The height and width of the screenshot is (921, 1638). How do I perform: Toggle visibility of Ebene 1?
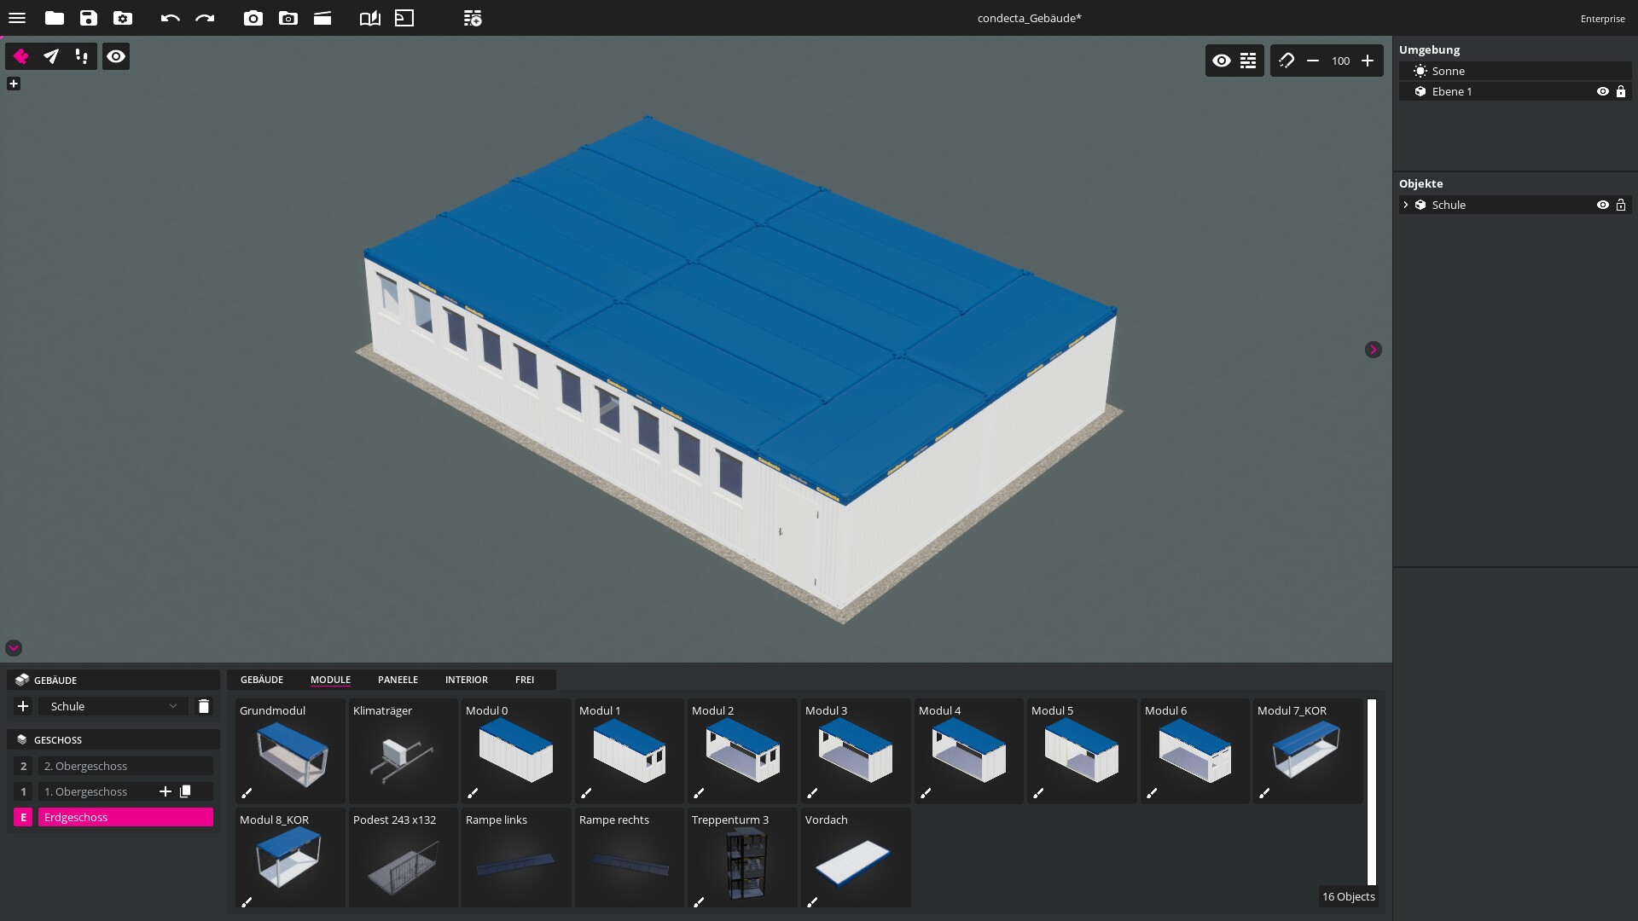(x=1602, y=91)
